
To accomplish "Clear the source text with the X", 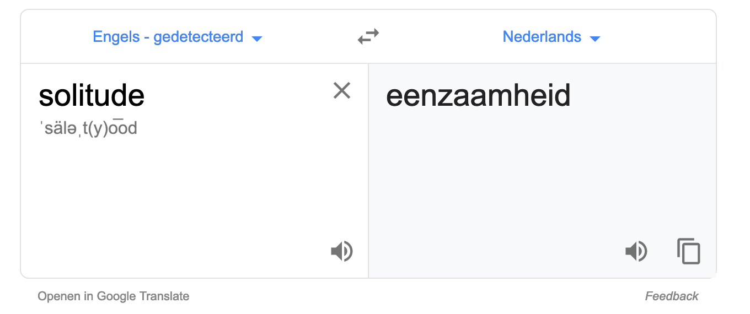I will (x=342, y=90).
